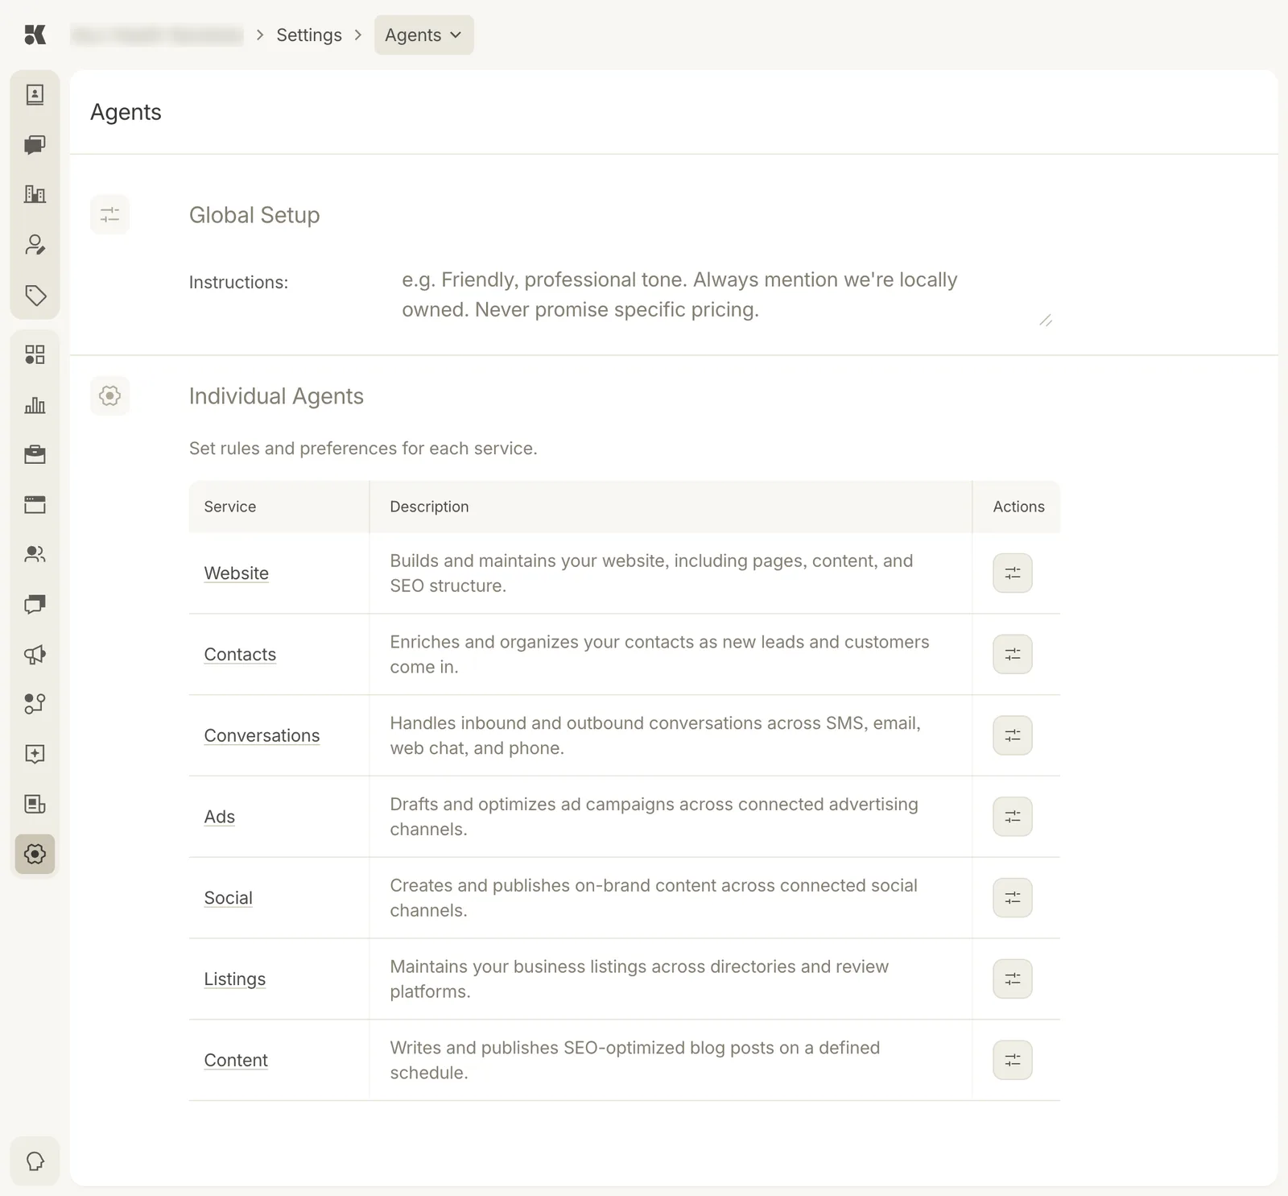Open the briefcase icon in the sidebar
This screenshot has height=1196, width=1288.
(35, 455)
